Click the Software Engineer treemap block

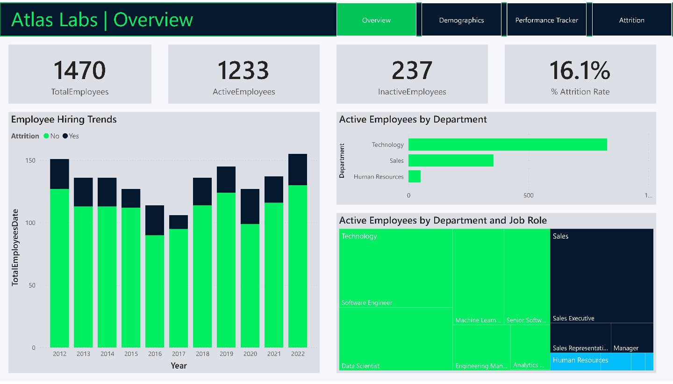pos(395,269)
